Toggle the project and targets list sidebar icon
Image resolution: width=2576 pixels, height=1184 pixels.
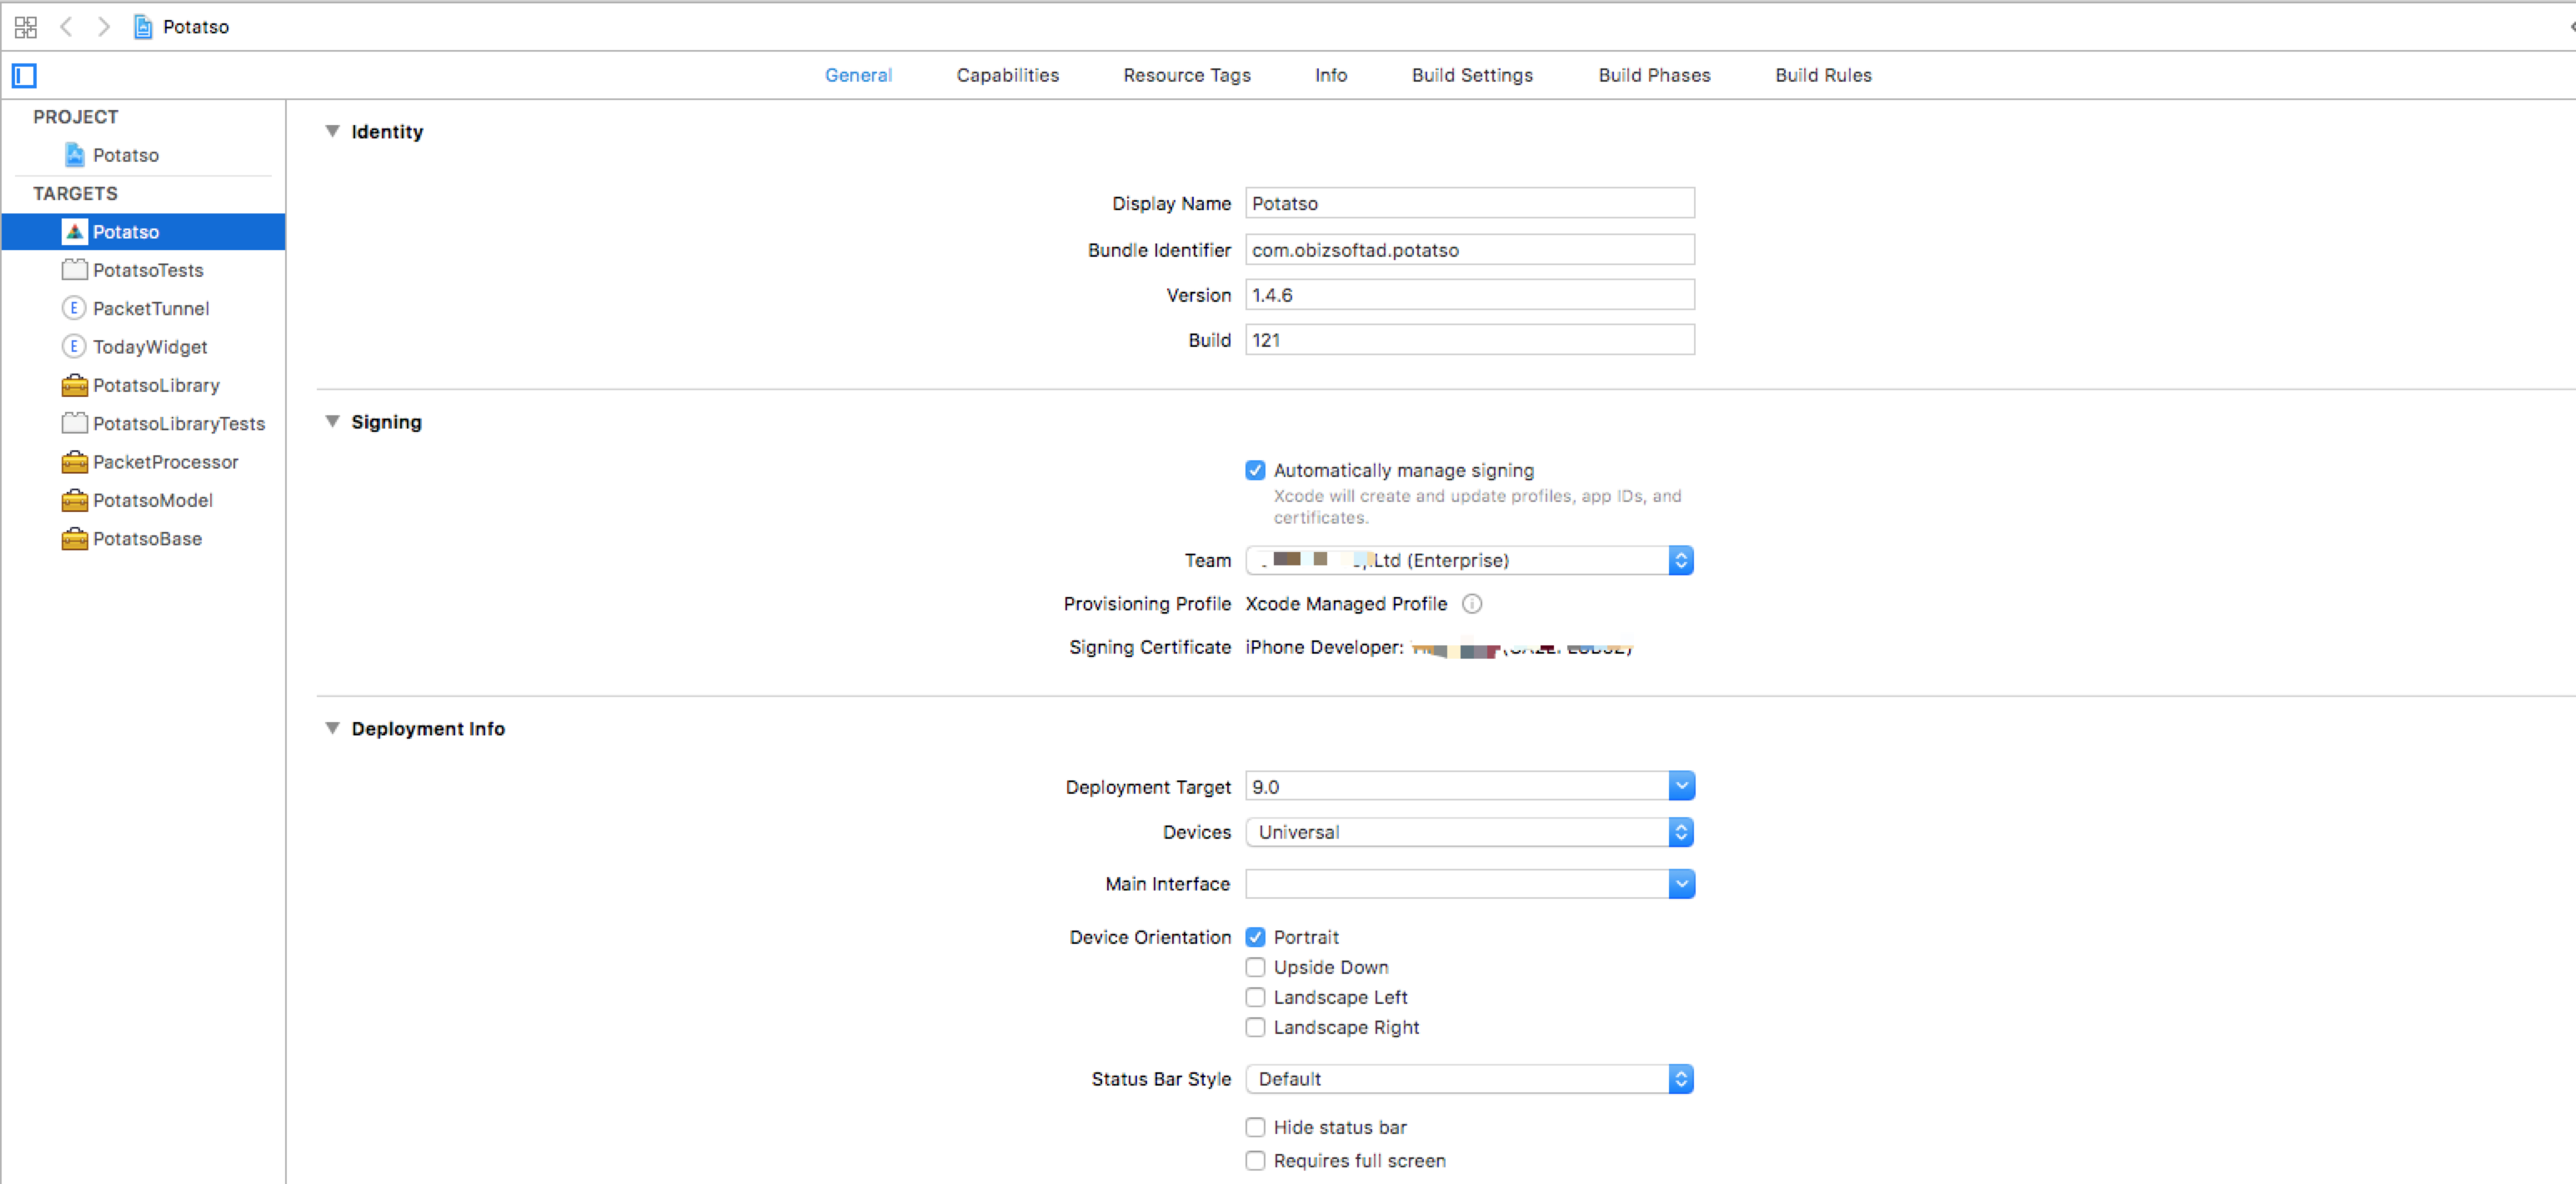pos(24,76)
